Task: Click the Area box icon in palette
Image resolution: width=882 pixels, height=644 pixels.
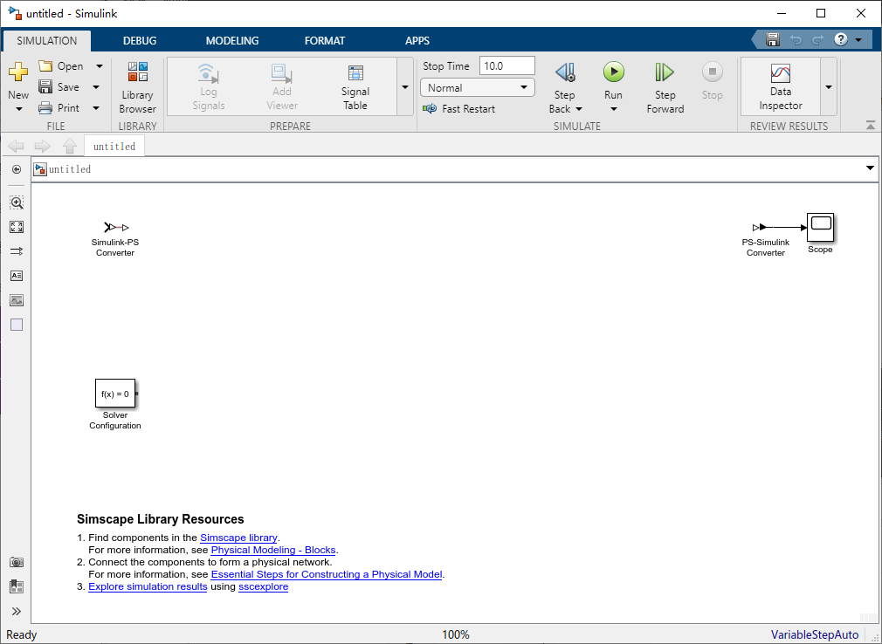Action: 17,325
